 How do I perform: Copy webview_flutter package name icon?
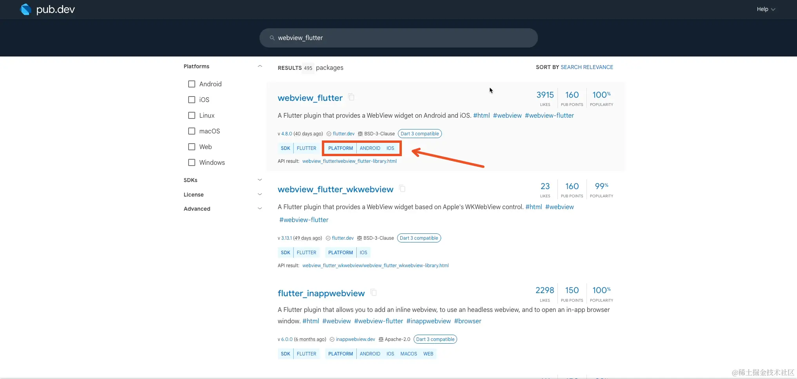(x=352, y=97)
